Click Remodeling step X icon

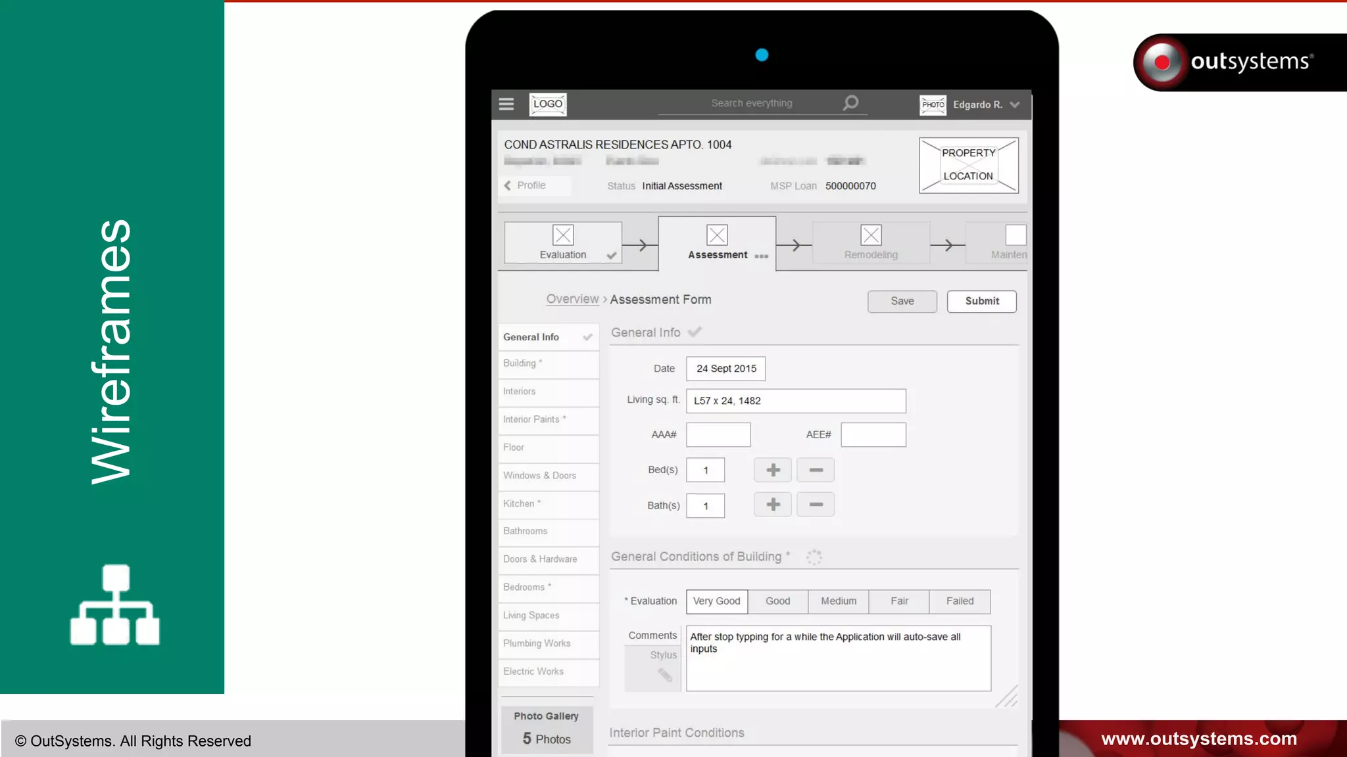click(871, 235)
